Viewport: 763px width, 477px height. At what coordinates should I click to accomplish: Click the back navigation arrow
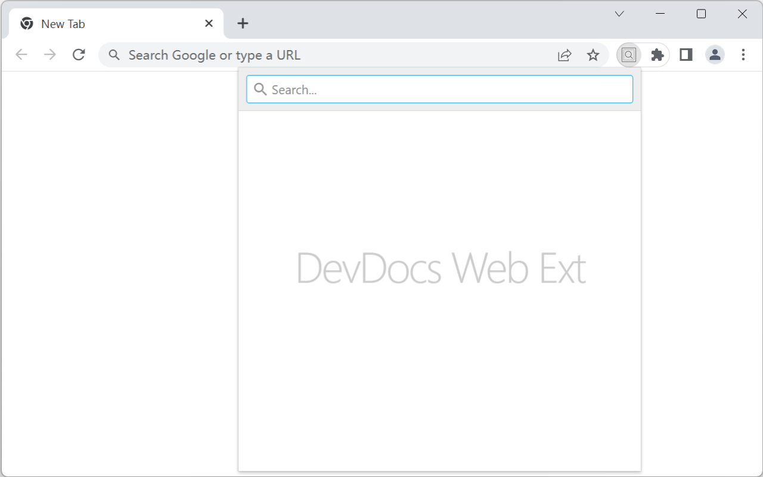[x=21, y=54]
